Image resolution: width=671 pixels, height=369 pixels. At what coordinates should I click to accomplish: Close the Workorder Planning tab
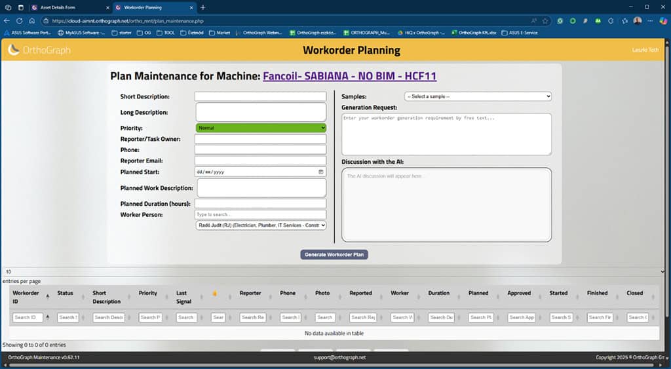tap(191, 7)
